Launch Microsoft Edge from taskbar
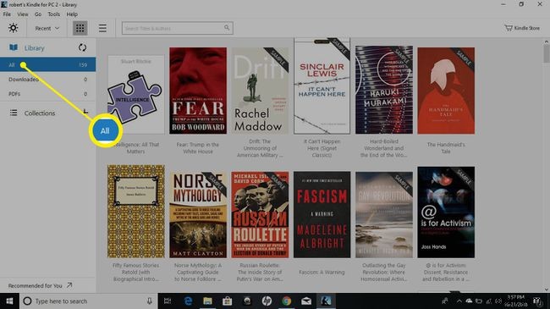The image size is (550, 309). pyautogui.click(x=188, y=301)
